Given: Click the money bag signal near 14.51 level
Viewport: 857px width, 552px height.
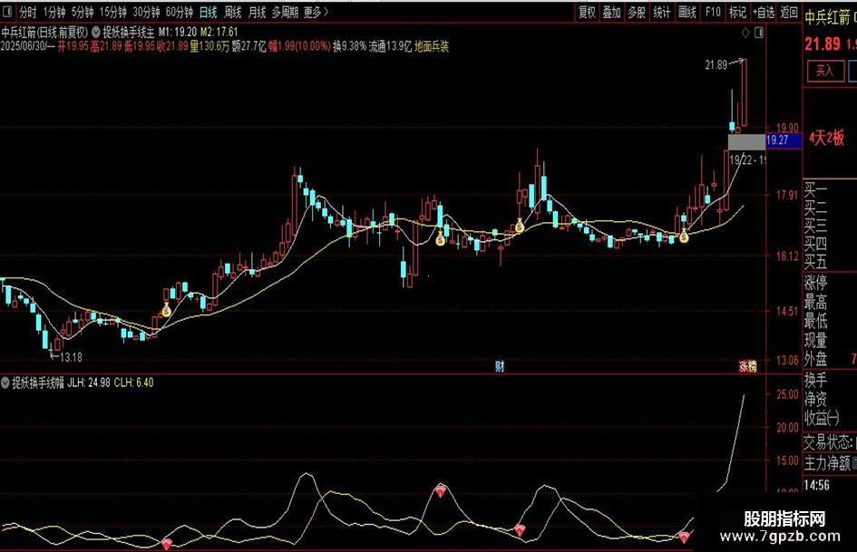Looking at the screenshot, I should [x=166, y=310].
